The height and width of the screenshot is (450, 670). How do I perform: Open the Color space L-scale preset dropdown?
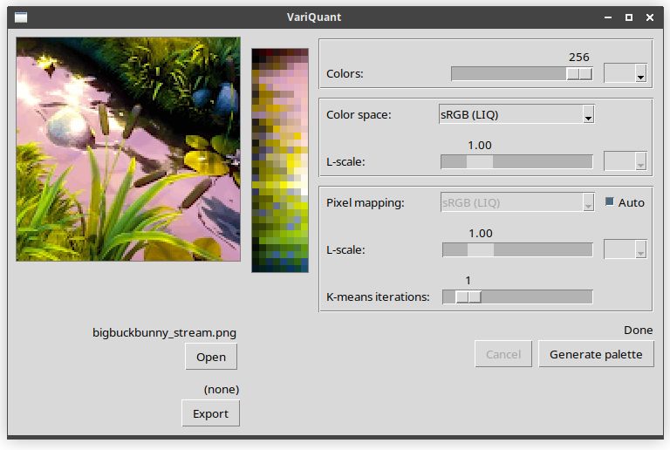(x=625, y=161)
